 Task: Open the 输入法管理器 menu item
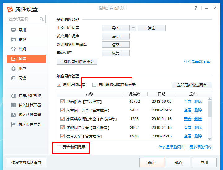pos(30,105)
